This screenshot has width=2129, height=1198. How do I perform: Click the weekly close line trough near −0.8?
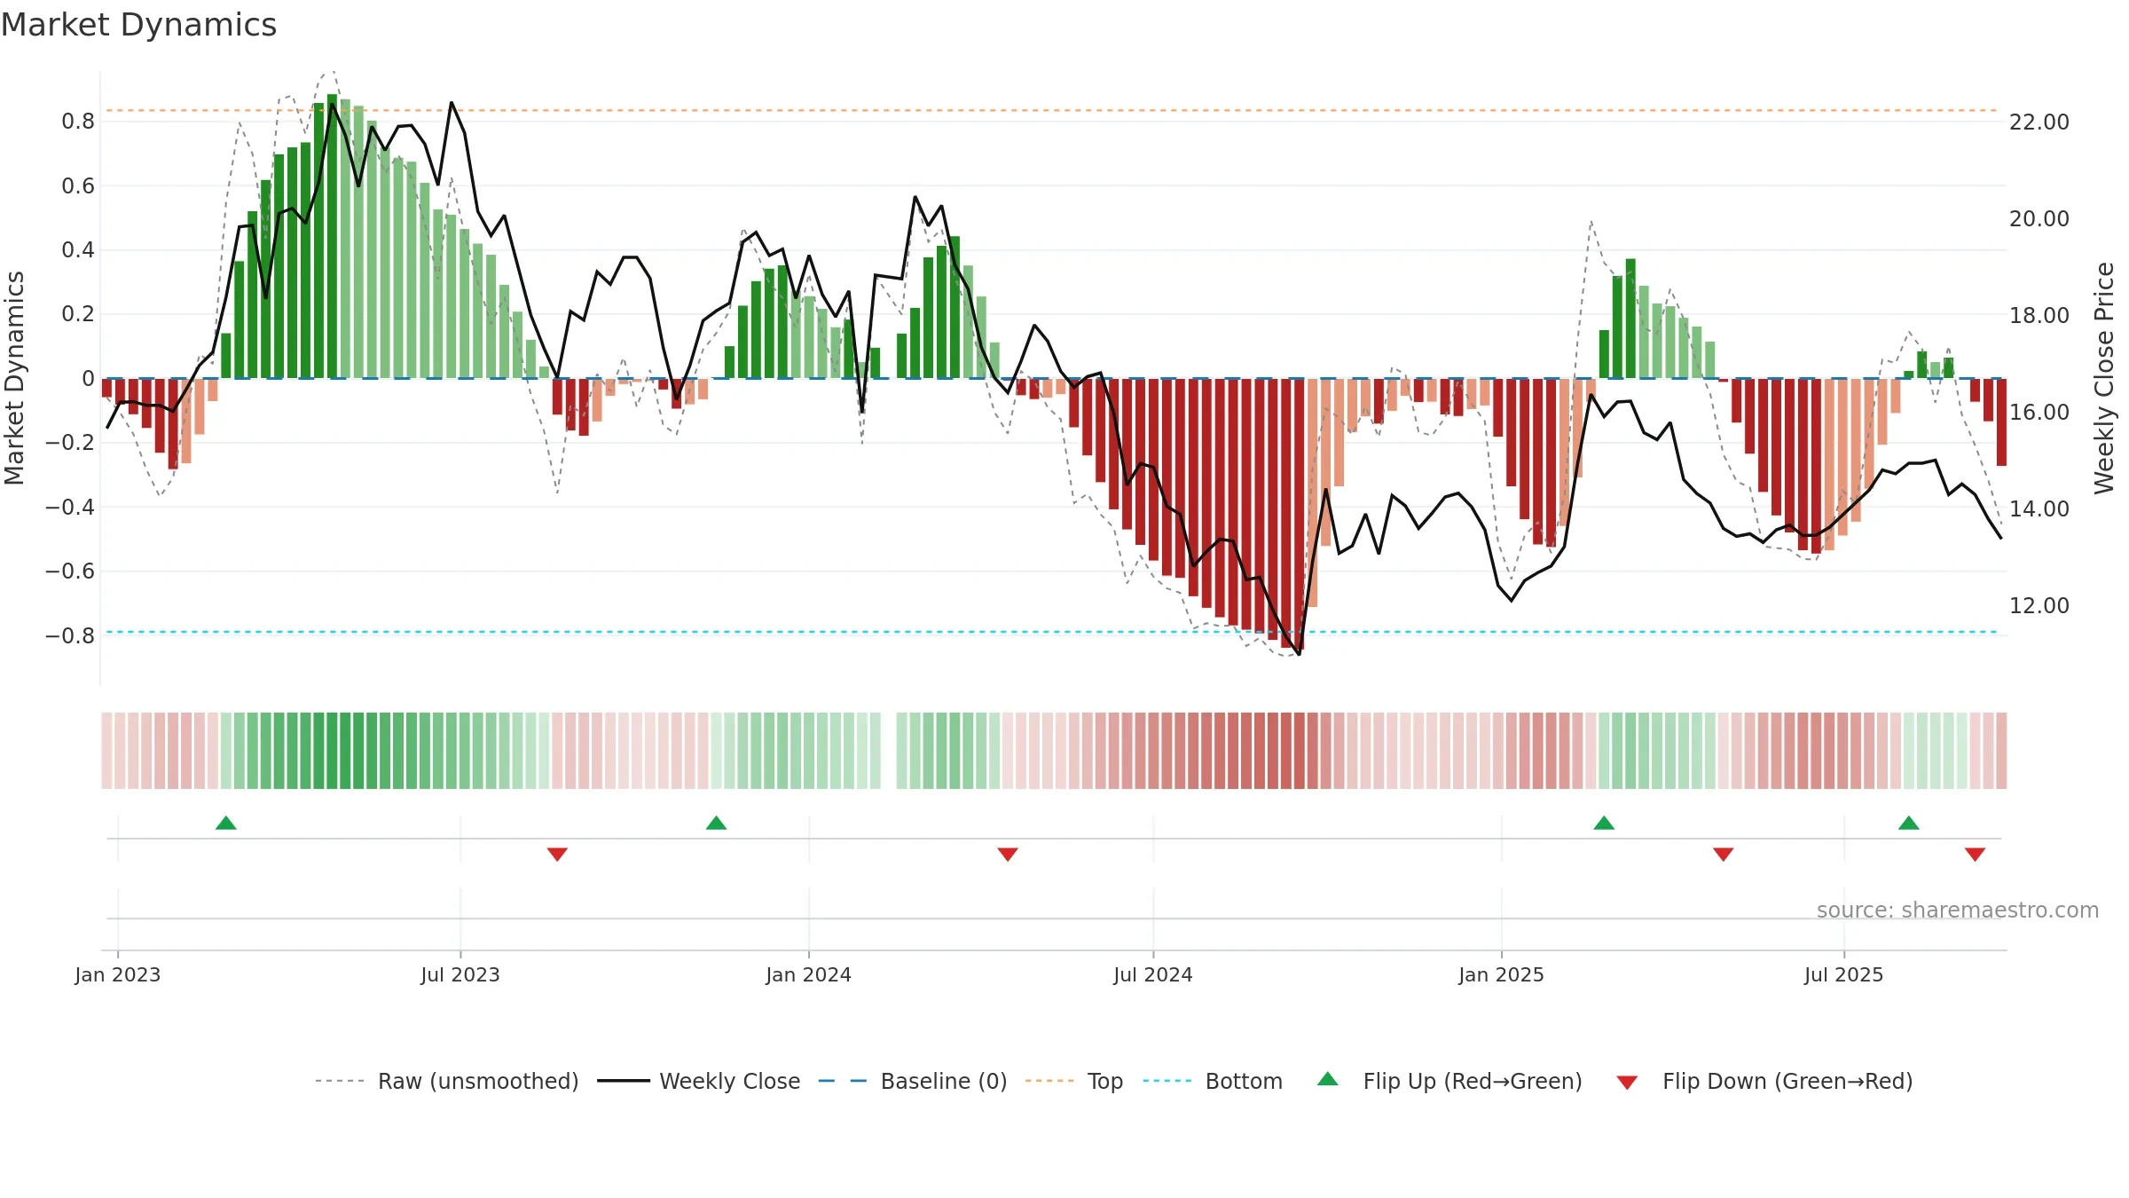point(1300,654)
